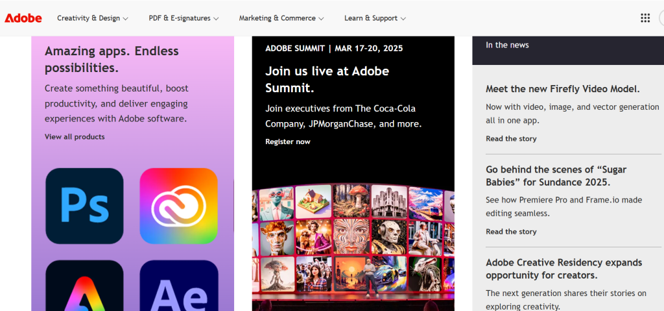Click the After Effects Ae icon
664x311 pixels.
coord(179,286)
